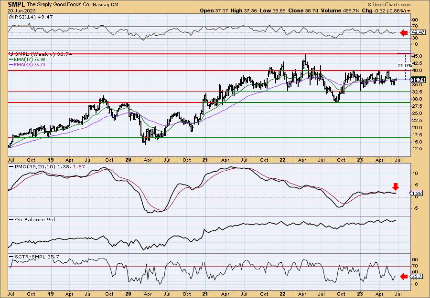430x298 pixels.
Task: Click the purple EMA(43) legend line swatch
Action: click(x=11, y=65)
